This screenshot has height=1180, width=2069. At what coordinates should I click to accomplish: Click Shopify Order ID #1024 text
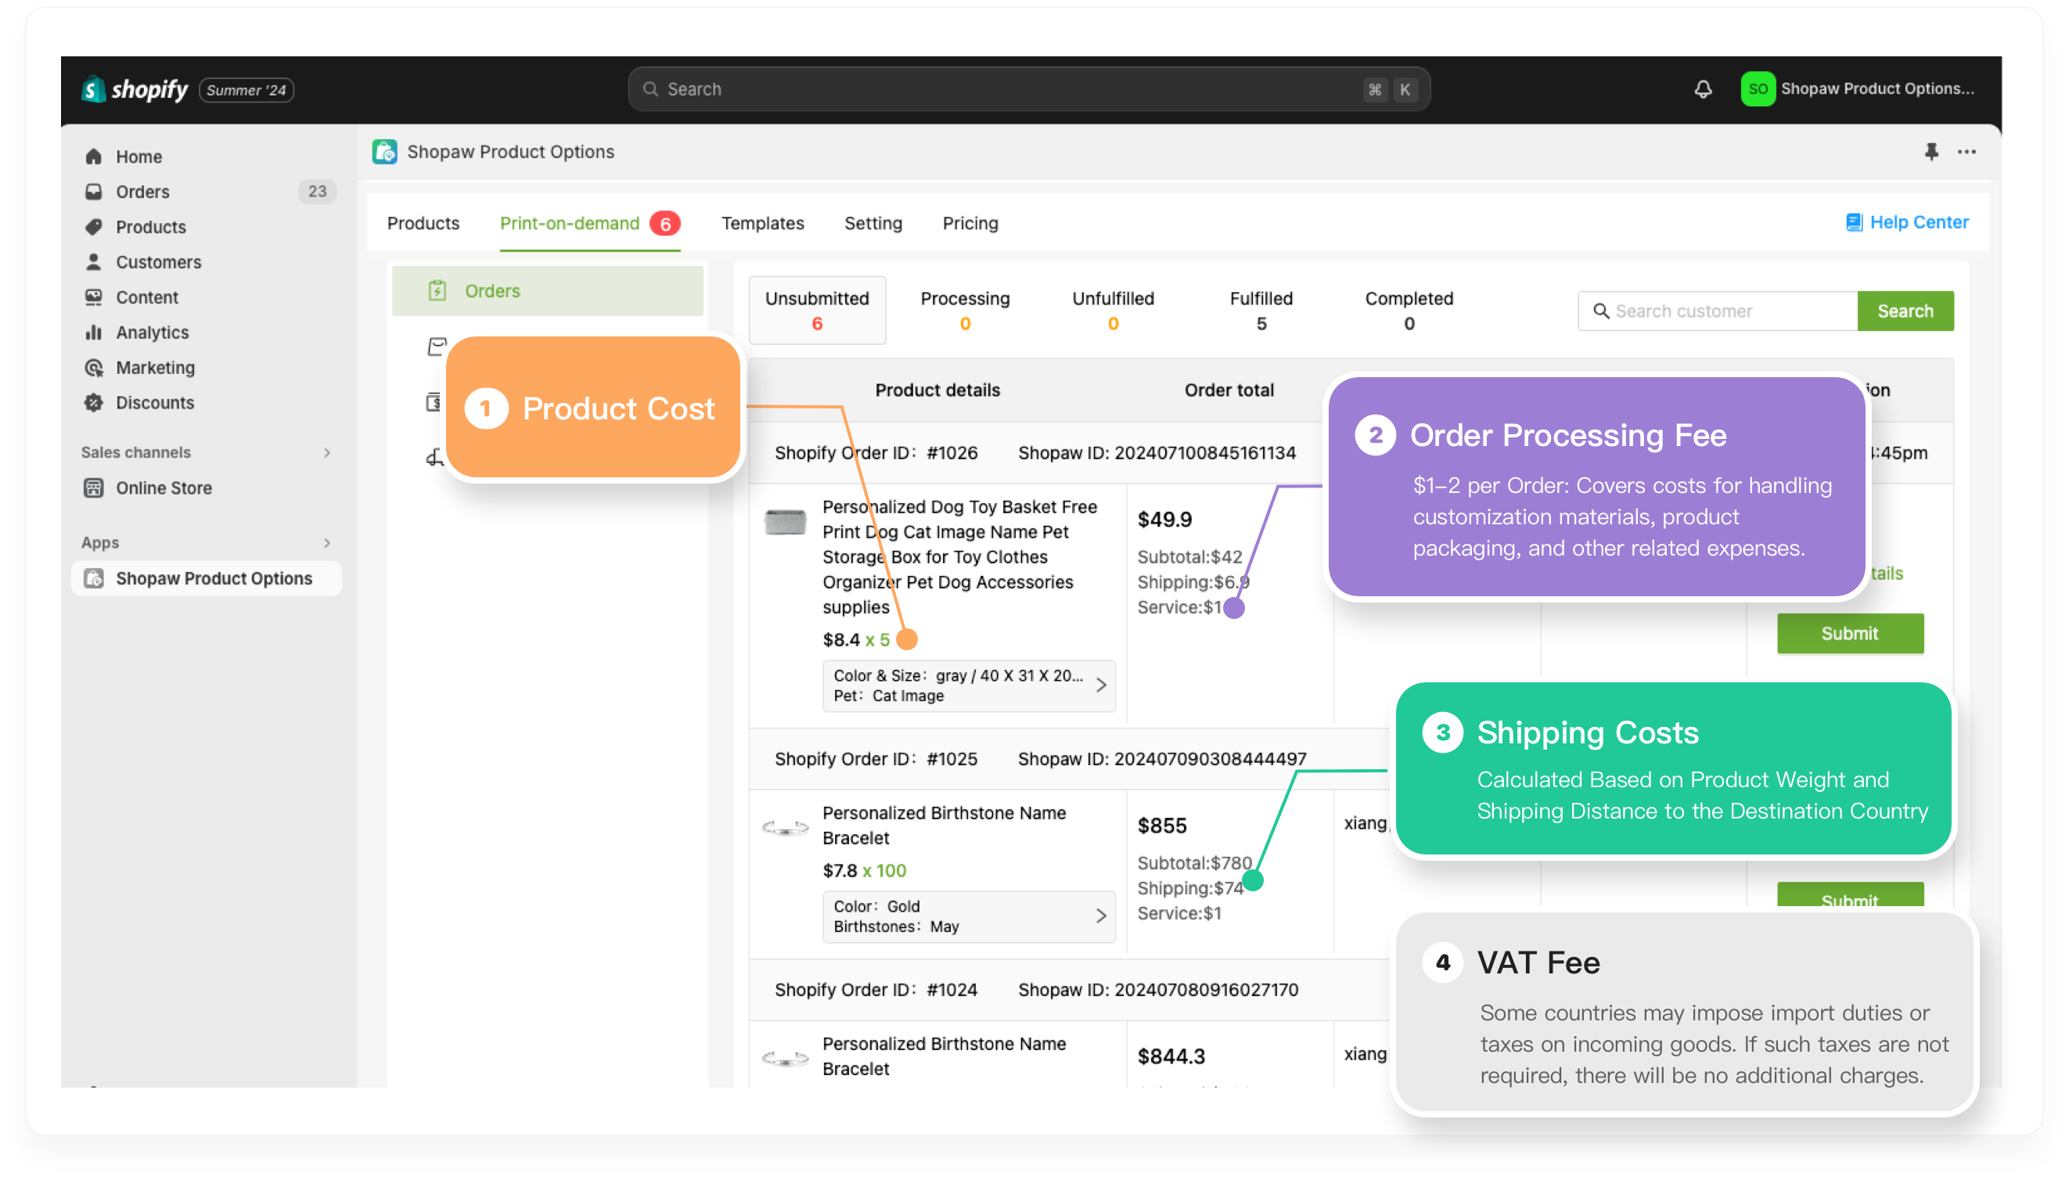875,990
